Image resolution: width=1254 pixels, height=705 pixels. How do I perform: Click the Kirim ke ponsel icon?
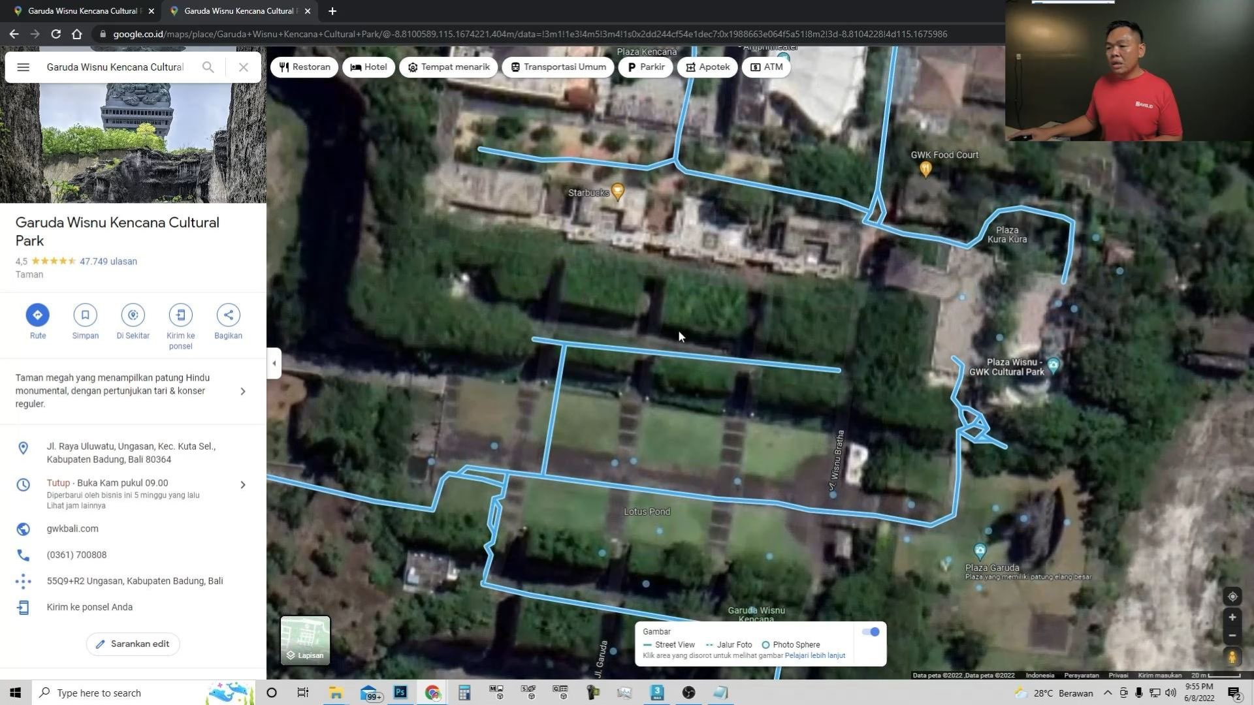click(180, 315)
